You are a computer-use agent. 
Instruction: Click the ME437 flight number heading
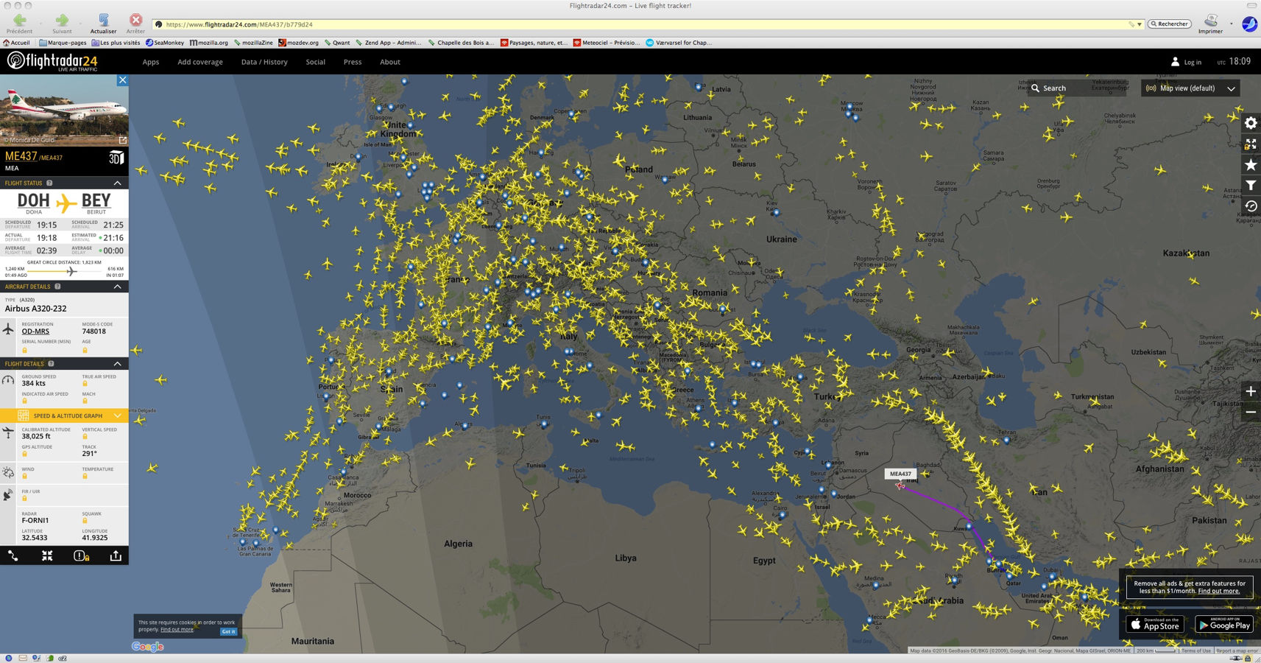[x=21, y=156]
